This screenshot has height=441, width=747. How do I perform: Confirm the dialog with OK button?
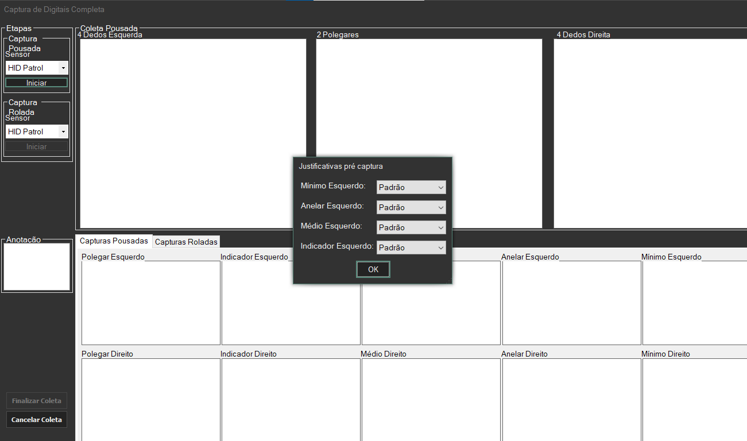point(373,269)
